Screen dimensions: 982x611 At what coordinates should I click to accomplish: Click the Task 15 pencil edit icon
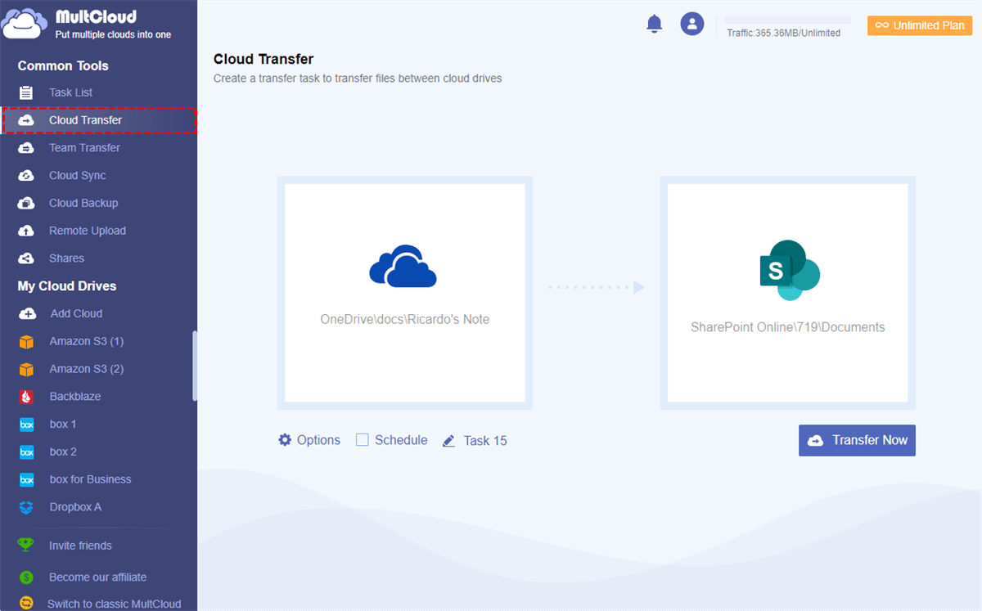(448, 441)
